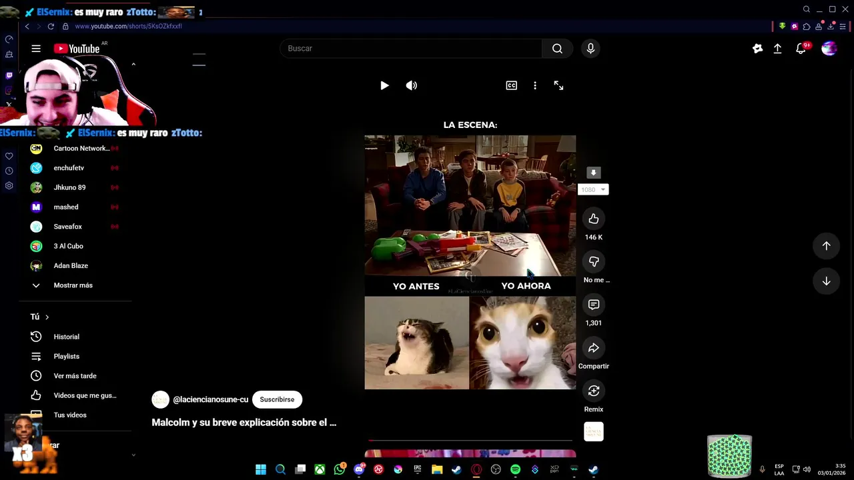This screenshot has width=854, height=480.
Task: Open the account avatar menu
Action: point(829,49)
